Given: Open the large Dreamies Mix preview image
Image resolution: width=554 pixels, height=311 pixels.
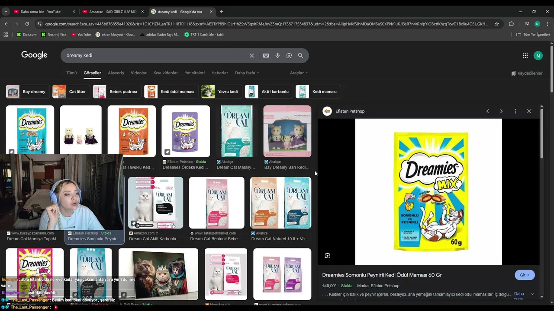Looking at the screenshot, I should click(428, 192).
